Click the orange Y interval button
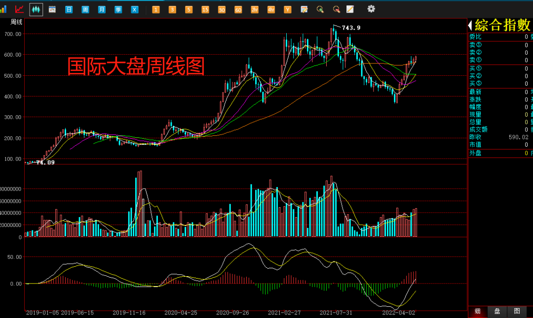This screenshot has height=318, width=533. pos(288,9)
